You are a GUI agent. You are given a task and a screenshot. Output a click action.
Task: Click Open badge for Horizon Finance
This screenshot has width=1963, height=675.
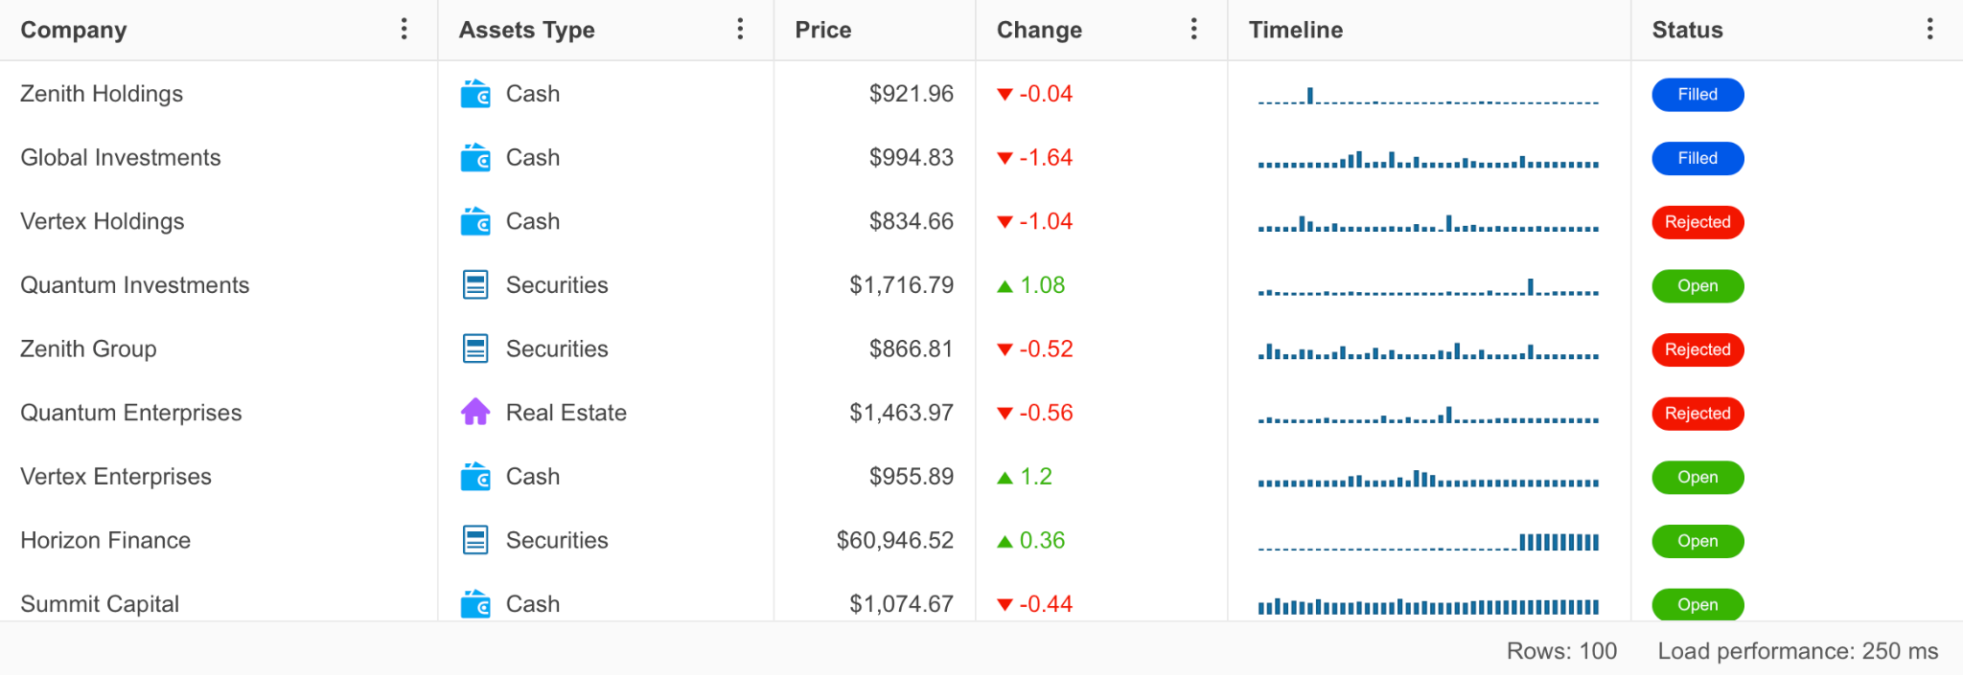tap(1697, 541)
